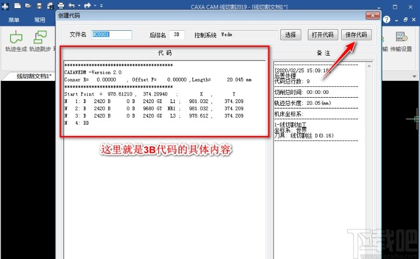
Task: Open the 菜单 ribbon tab
Action: [x=13, y=20]
